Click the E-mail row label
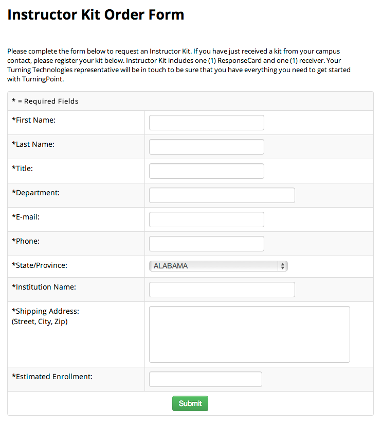Screen dimensions: 382x423 pyautogui.click(x=26, y=216)
